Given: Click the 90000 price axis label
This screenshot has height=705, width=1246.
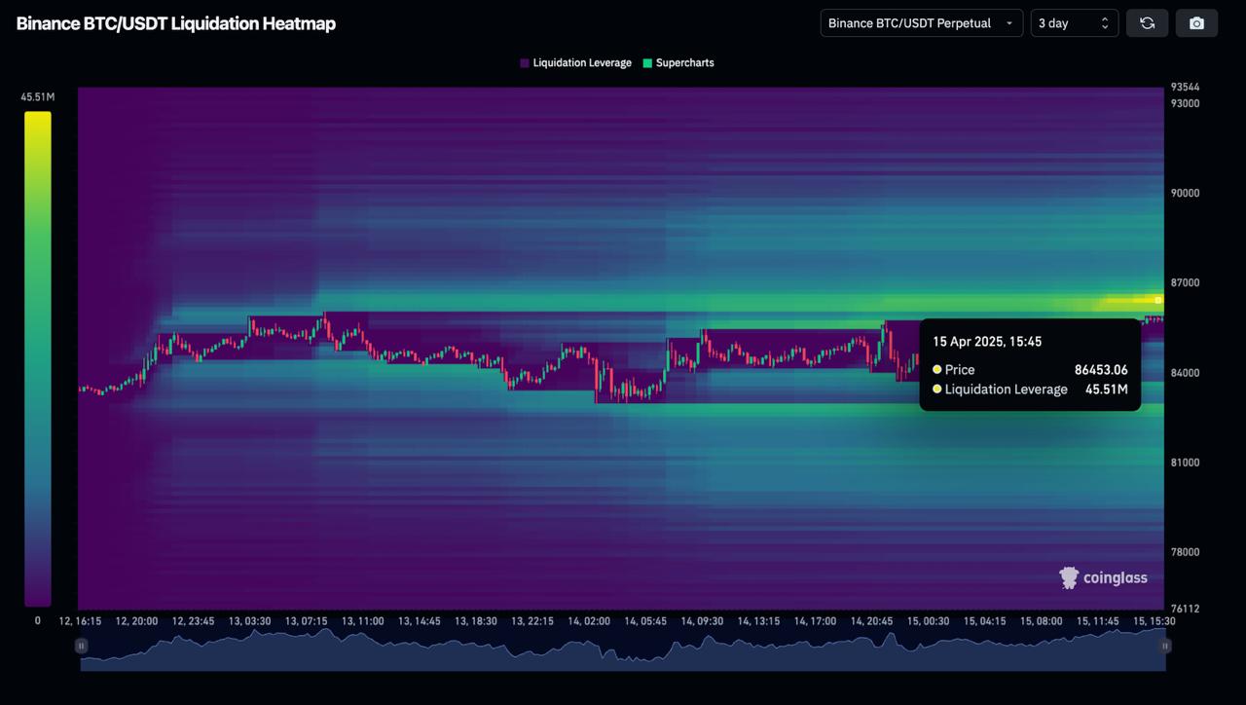Looking at the screenshot, I should point(1185,193).
